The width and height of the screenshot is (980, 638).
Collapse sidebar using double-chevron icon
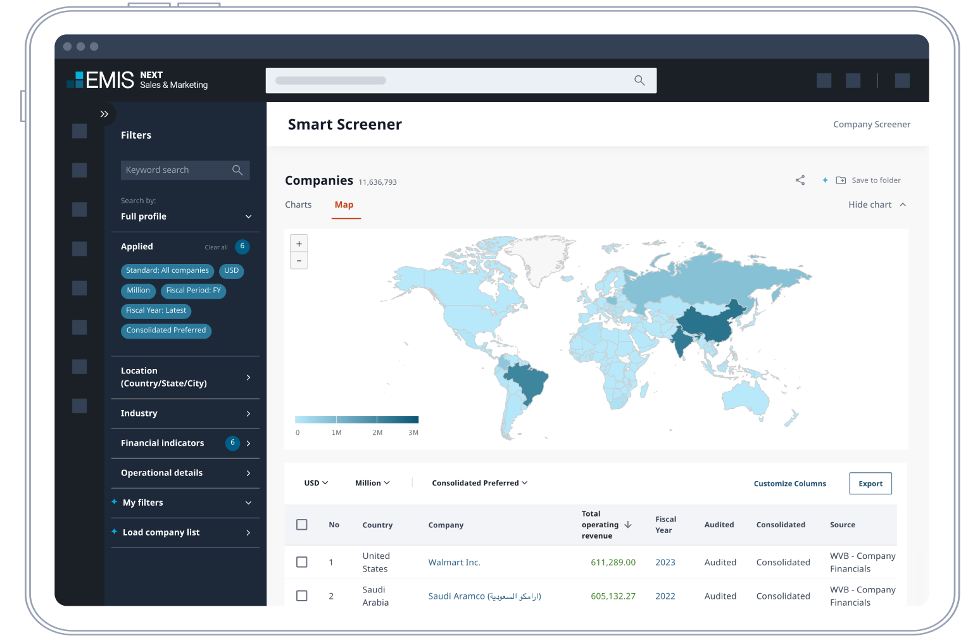click(x=104, y=114)
